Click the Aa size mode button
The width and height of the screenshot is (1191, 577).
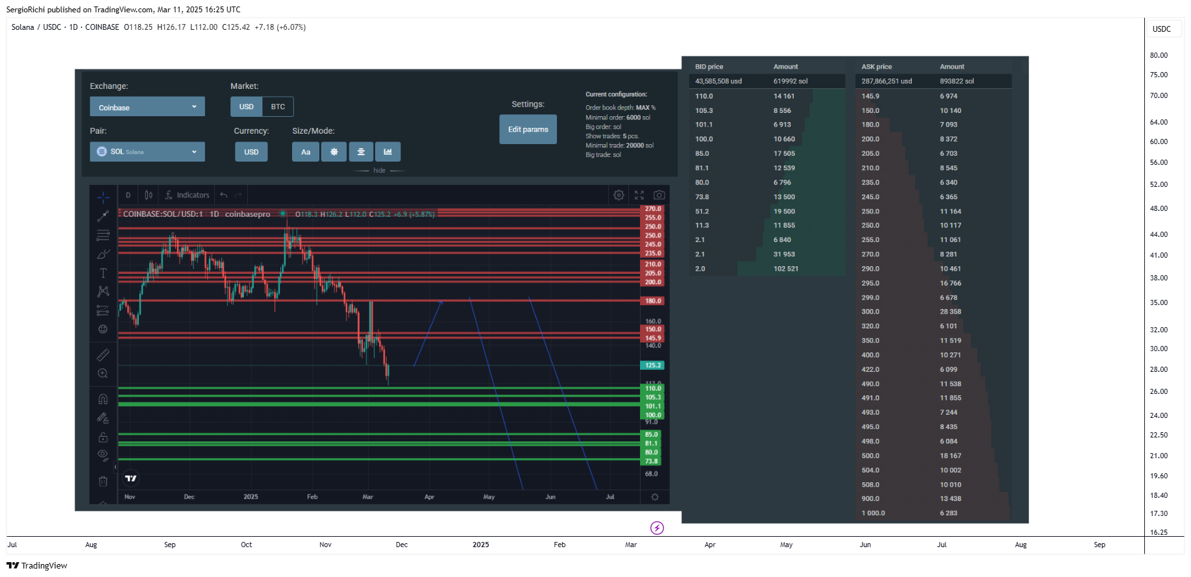tap(306, 152)
